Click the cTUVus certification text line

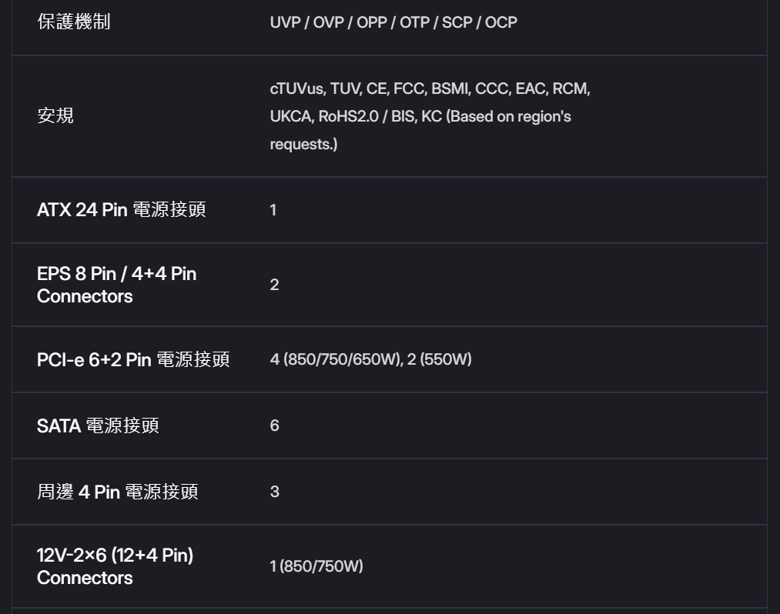430,88
